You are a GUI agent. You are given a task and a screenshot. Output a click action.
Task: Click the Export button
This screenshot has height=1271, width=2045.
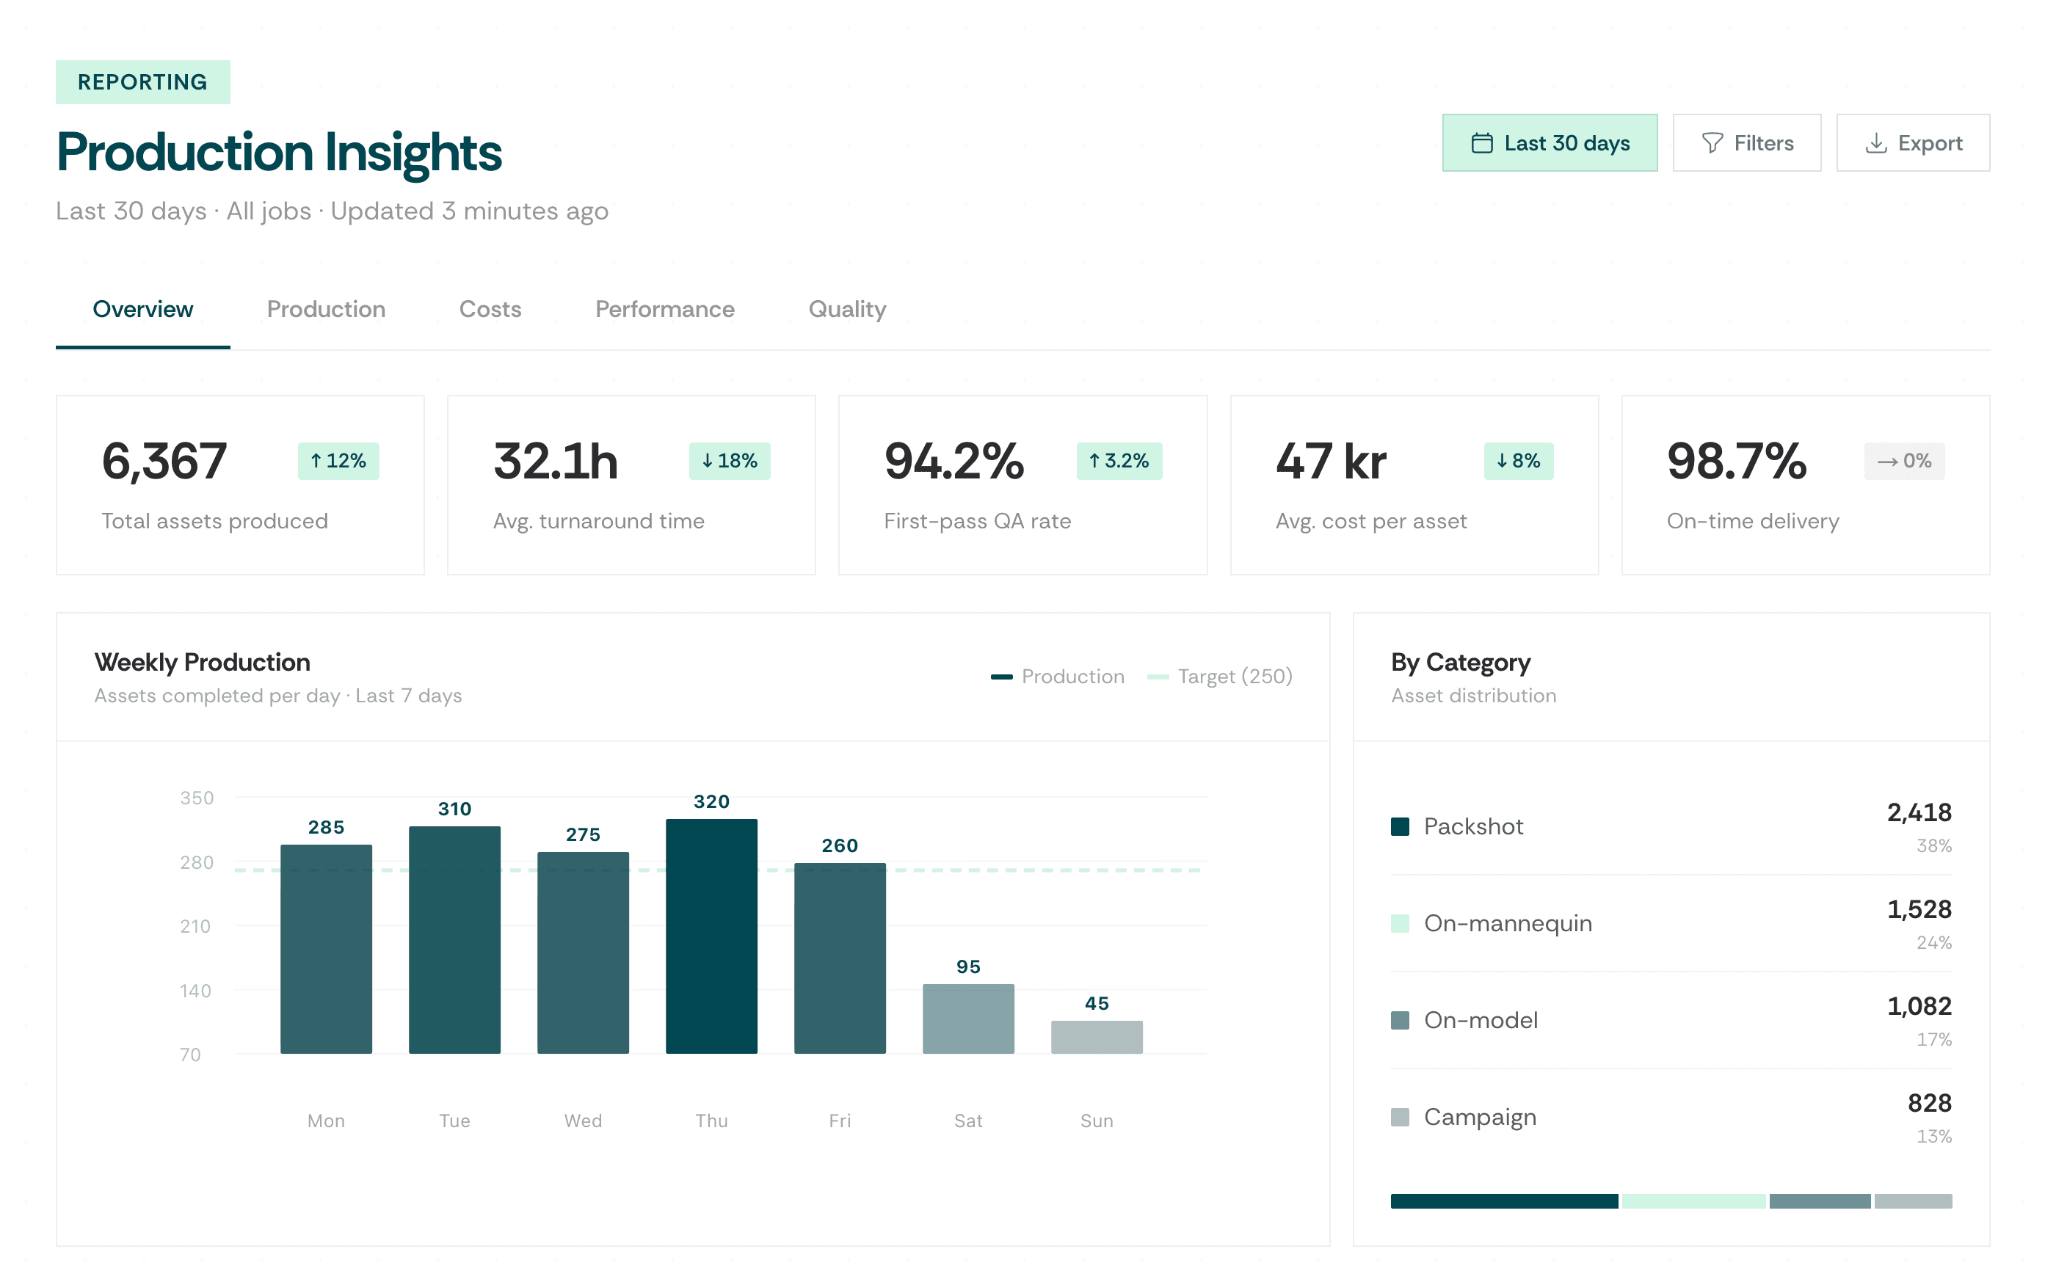(1913, 143)
